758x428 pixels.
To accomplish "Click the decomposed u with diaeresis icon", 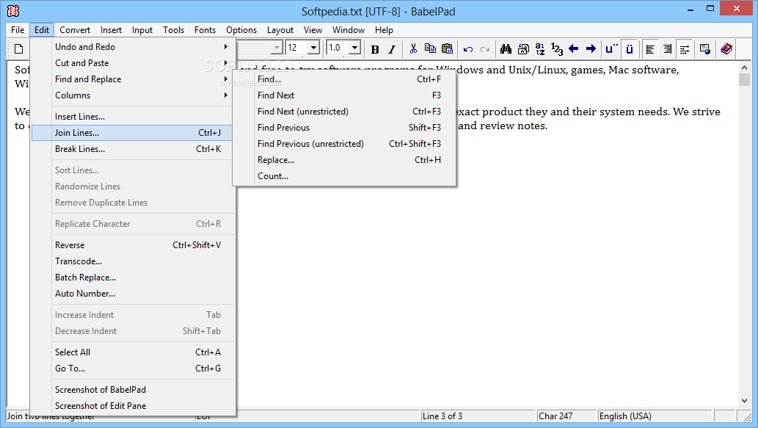I will pos(611,49).
